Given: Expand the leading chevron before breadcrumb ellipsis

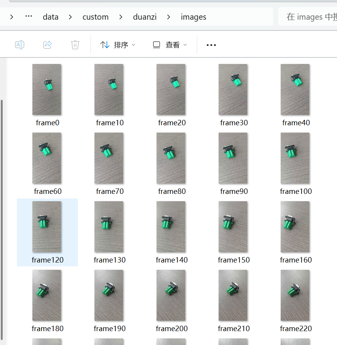Looking at the screenshot, I should pyautogui.click(x=12, y=17).
